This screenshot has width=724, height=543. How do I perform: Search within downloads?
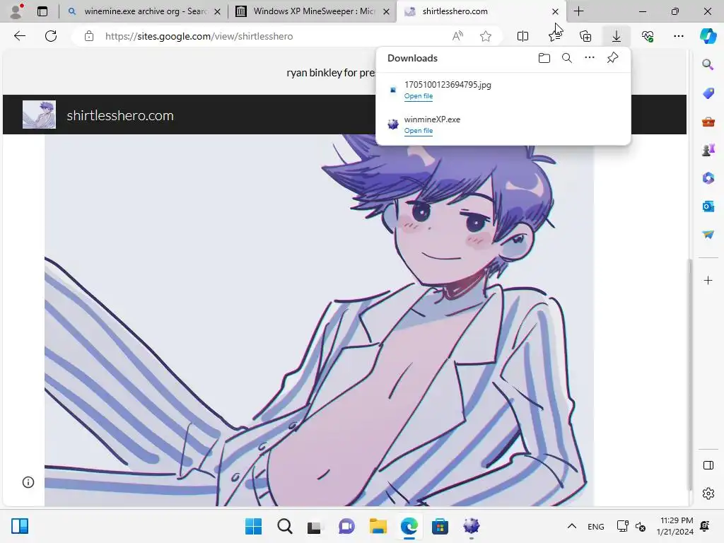pos(567,58)
